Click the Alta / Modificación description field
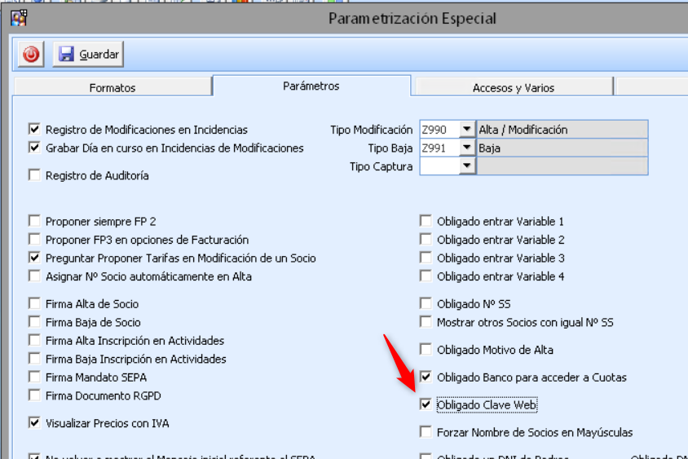The image size is (688, 459). click(x=562, y=130)
